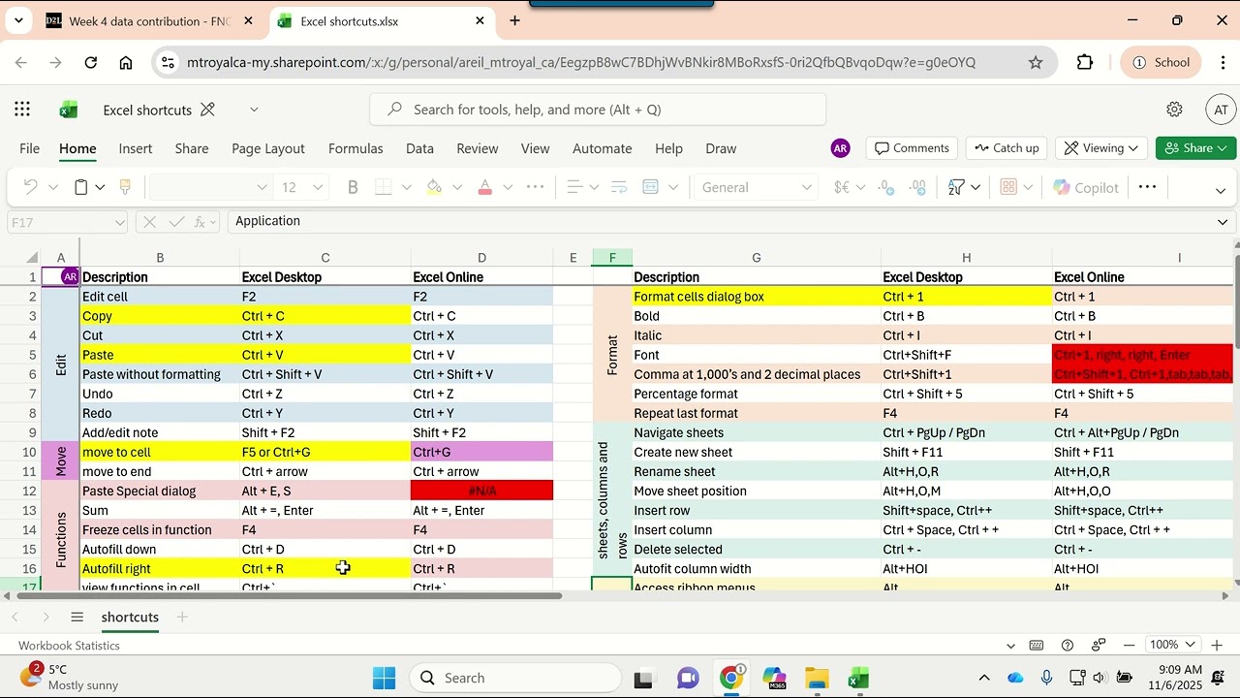The width and height of the screenshot is (1240, 698).
Task: Click the AR presence avatar by Comments
Action: pos(840,148)
